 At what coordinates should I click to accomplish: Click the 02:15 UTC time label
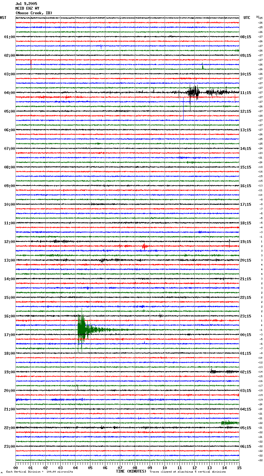246,372
